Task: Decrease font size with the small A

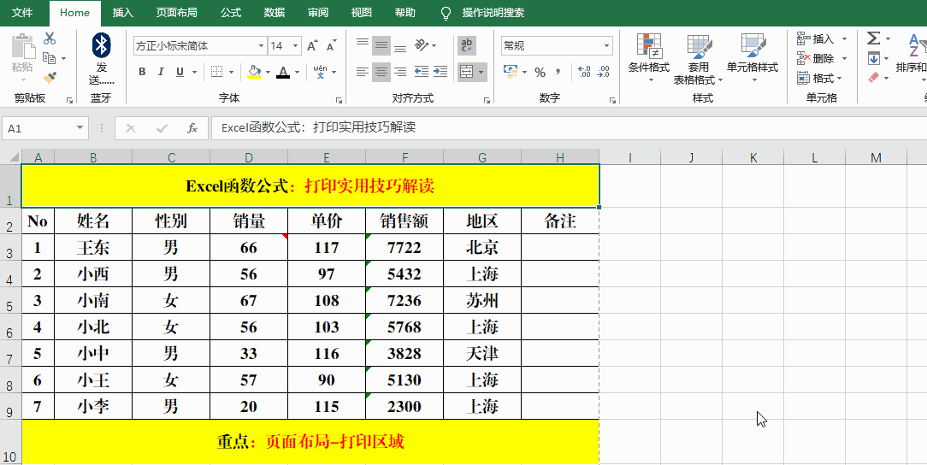Action: (x=331, y=45)
